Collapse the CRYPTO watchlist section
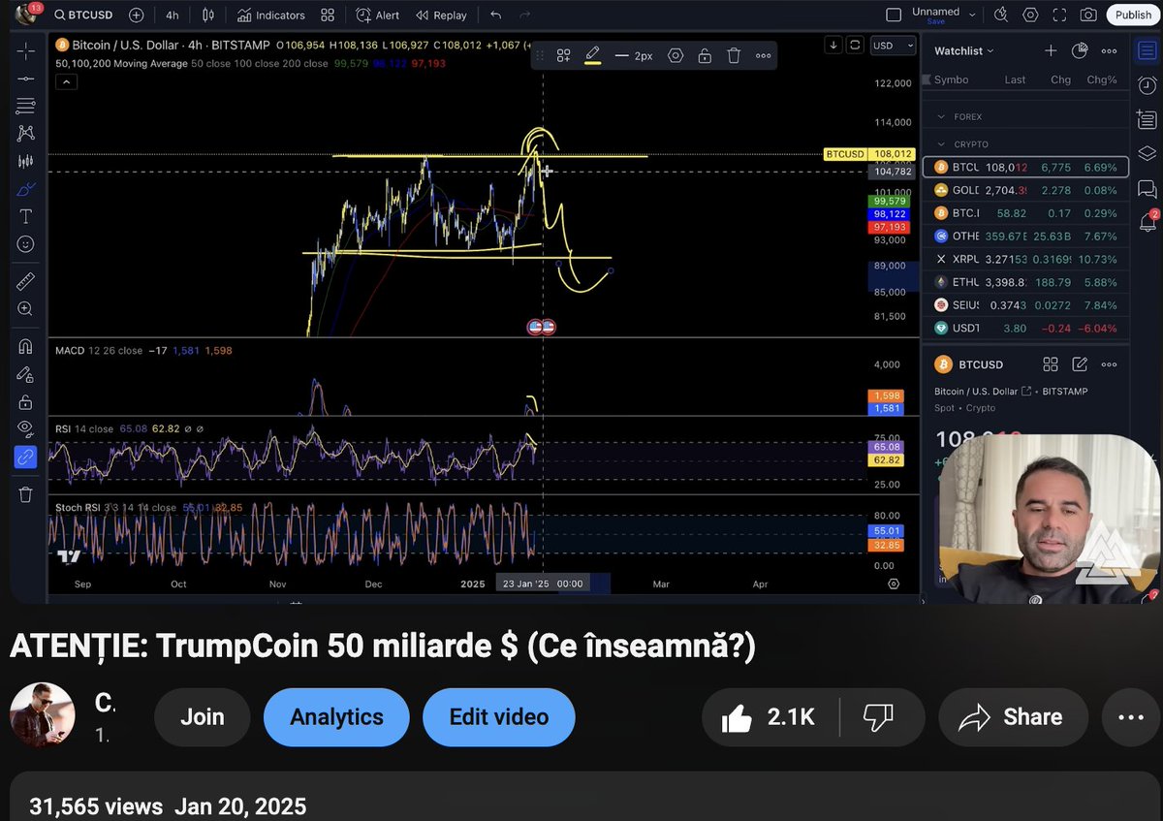 pyautogui.click(x=940, y=144)
